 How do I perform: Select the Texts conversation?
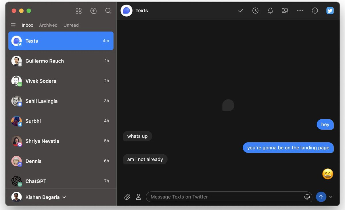pos(61,41)
